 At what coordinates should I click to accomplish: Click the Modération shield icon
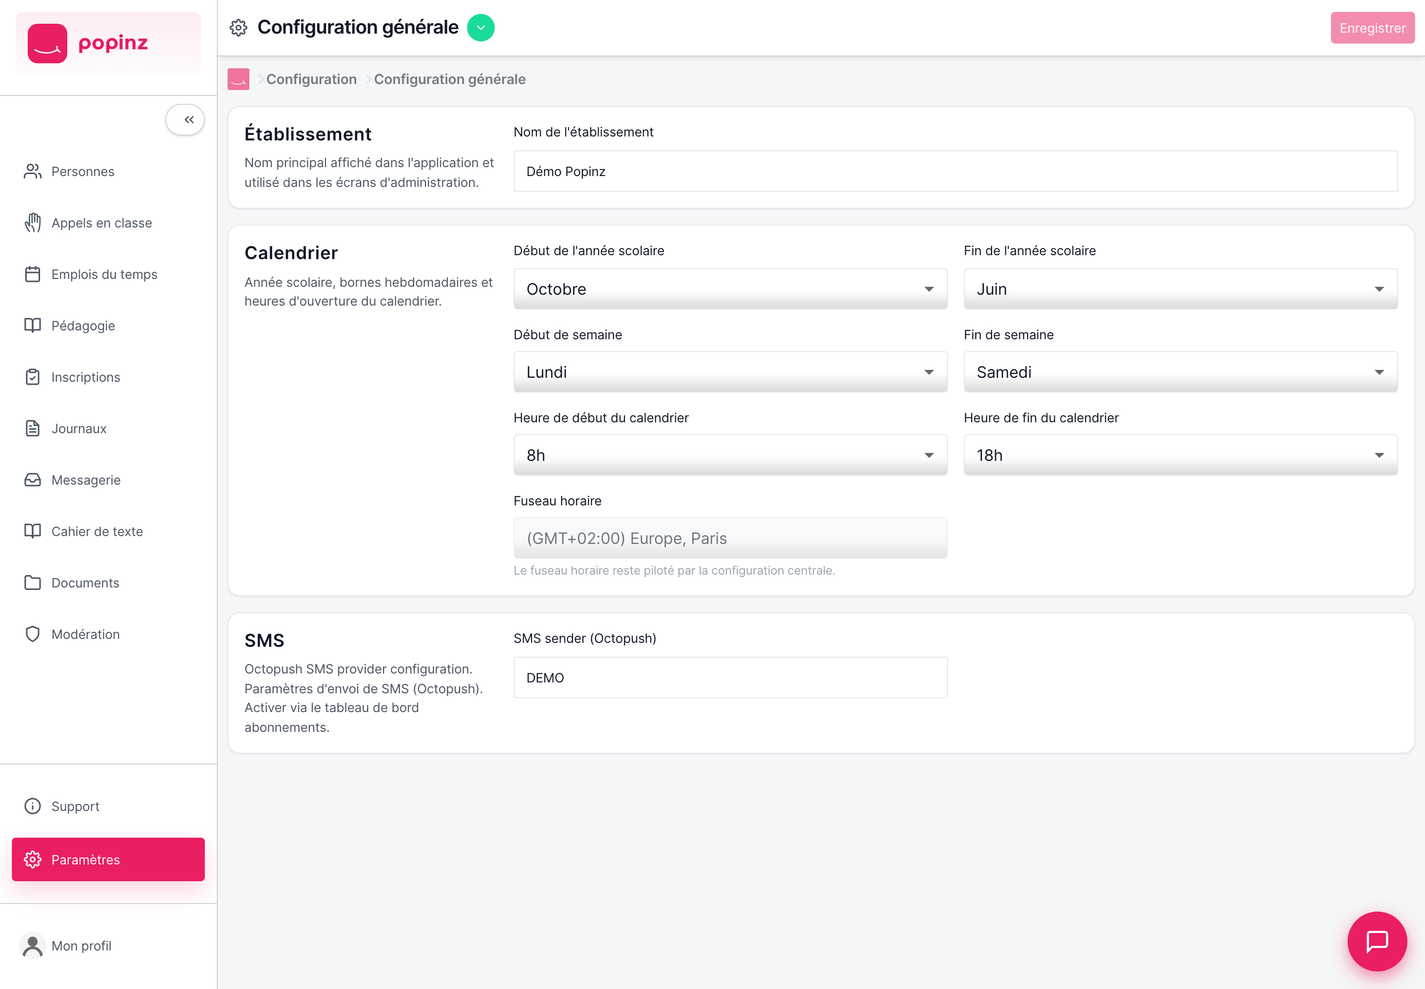click(32, 634)
